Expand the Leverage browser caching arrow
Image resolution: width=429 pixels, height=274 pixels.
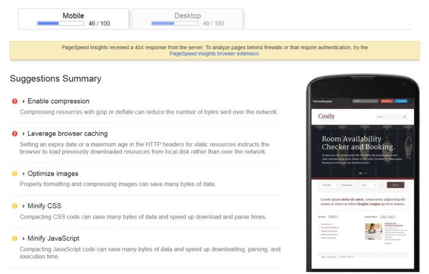pyautogui.click(x=23, y=133)
